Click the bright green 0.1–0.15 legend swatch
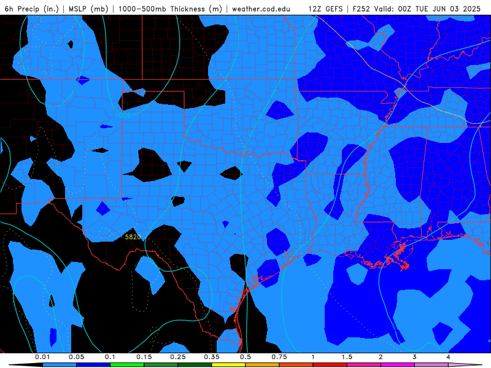 pos(127,365)
